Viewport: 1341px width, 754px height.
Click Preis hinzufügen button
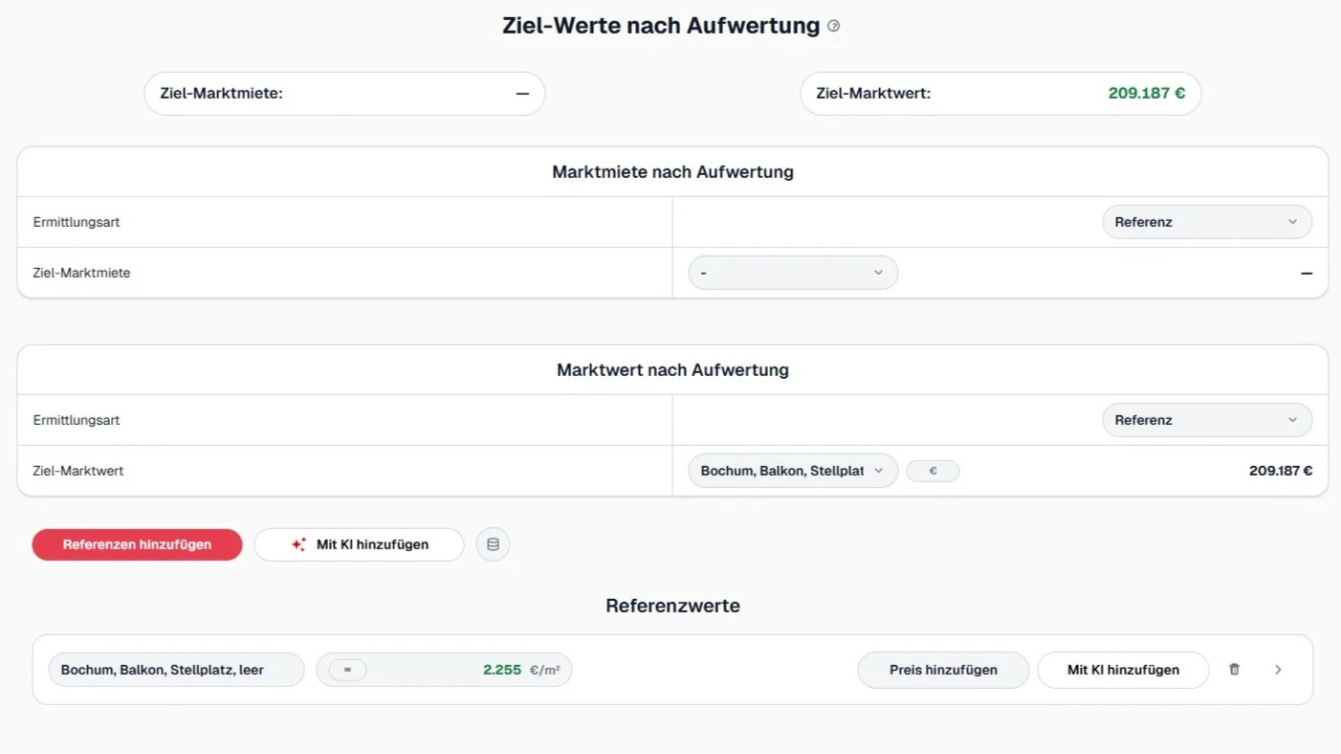[x=943, y=670]
